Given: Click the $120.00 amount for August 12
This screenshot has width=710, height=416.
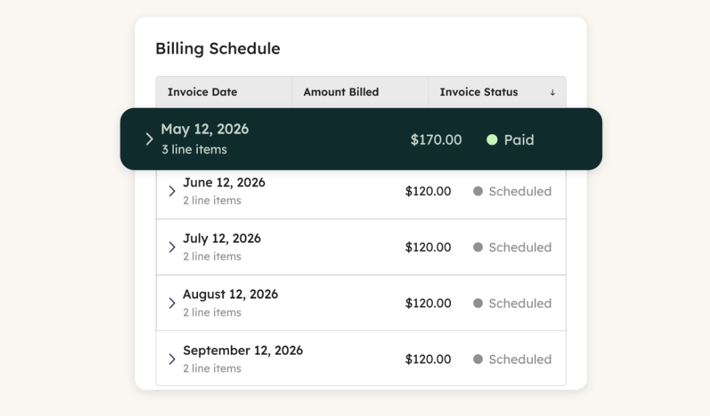Looking at the screenshot, I should (x=428, y=303).
